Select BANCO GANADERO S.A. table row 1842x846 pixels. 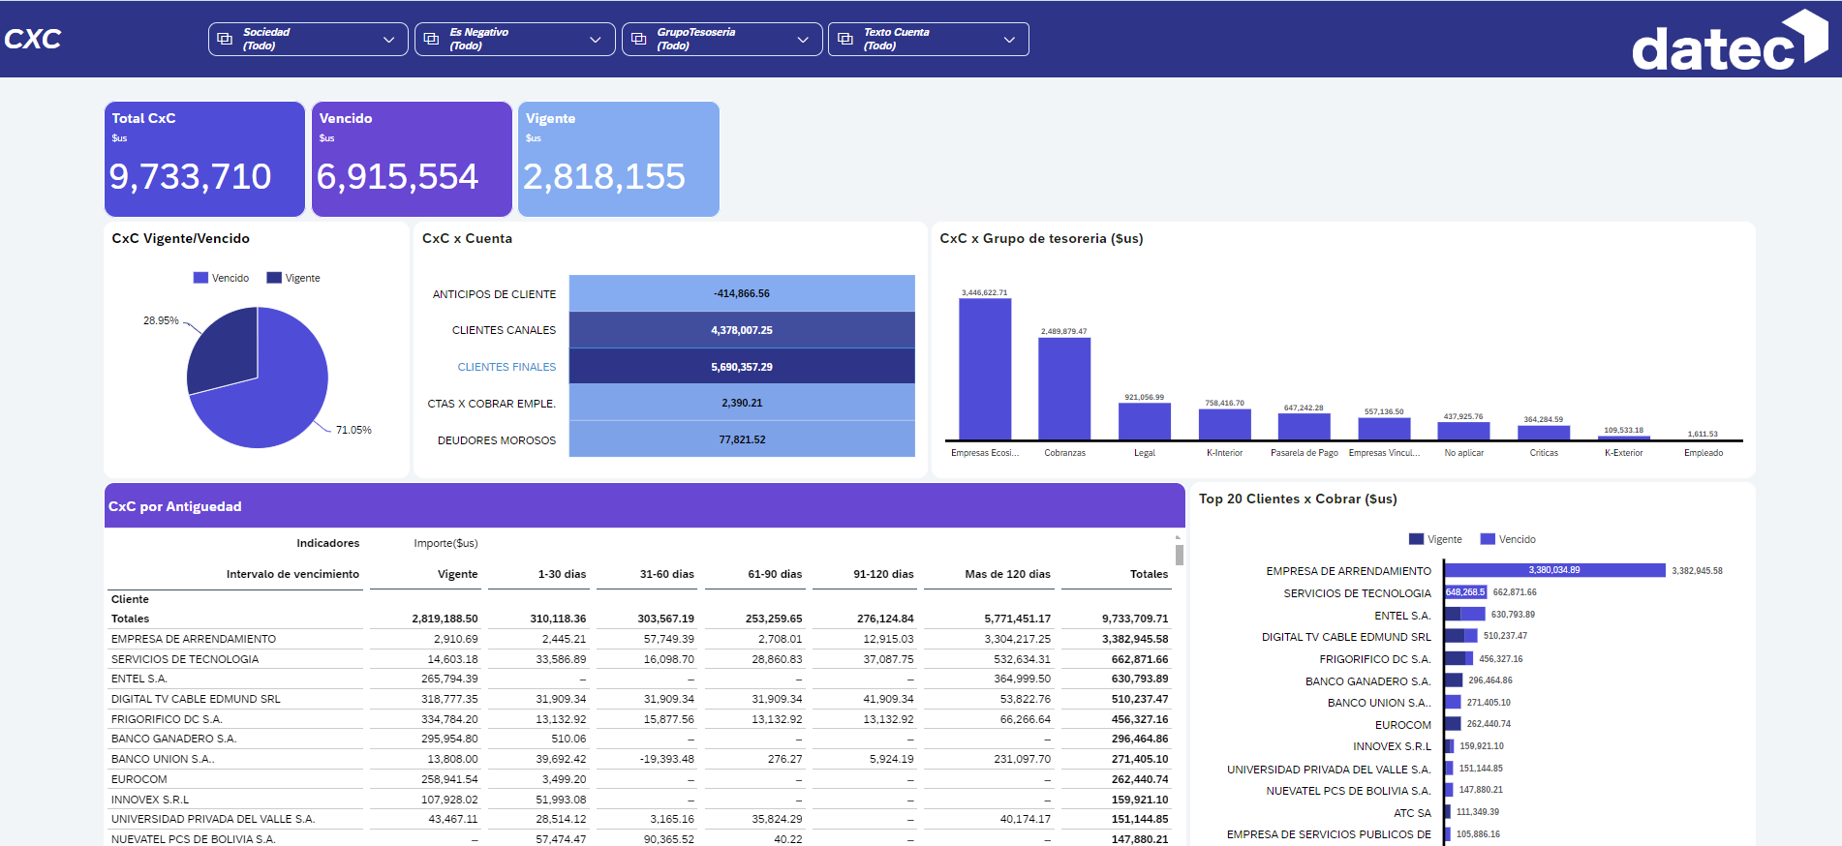[x=639, y=739]
